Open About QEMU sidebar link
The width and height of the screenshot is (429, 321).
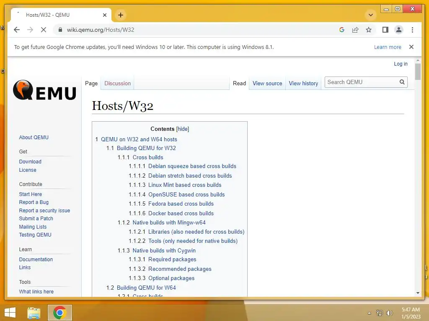tap(34, 137)
